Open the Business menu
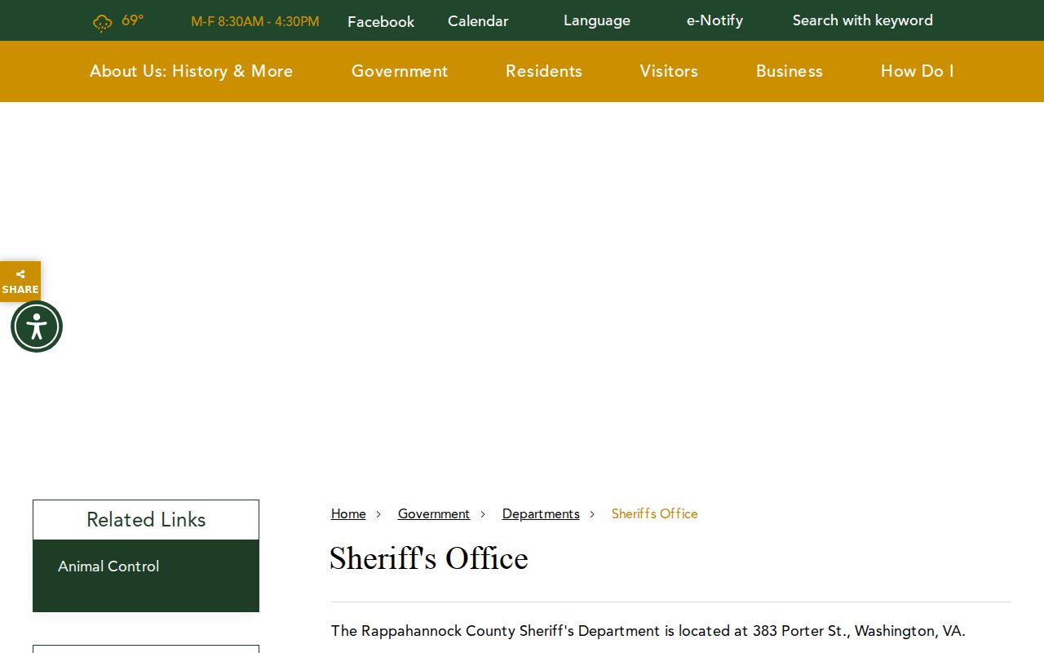 click(x=790, y=71)
